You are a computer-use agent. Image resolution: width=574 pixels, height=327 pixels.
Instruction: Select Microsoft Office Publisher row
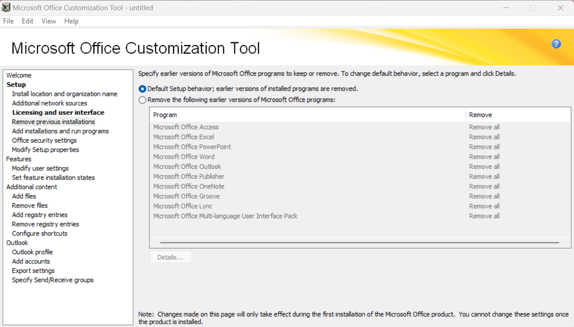point(360,176)
